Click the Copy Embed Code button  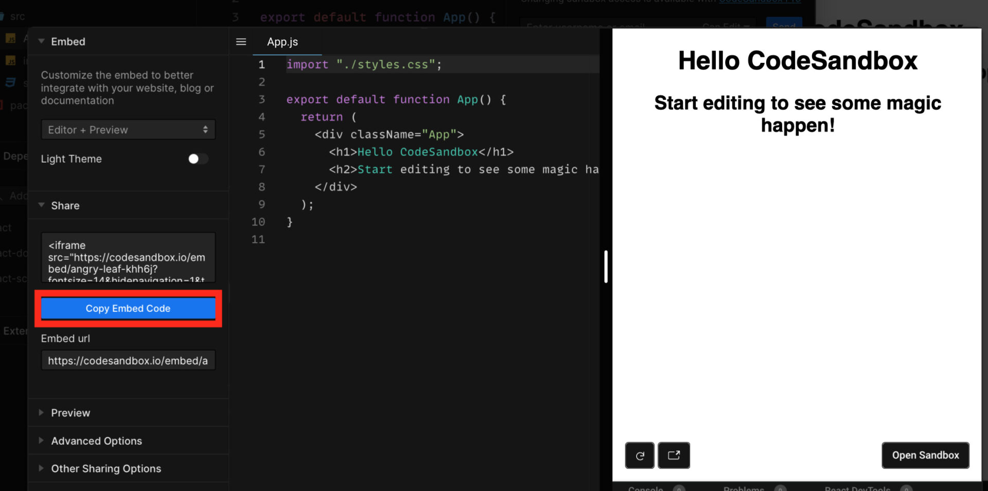128,308
